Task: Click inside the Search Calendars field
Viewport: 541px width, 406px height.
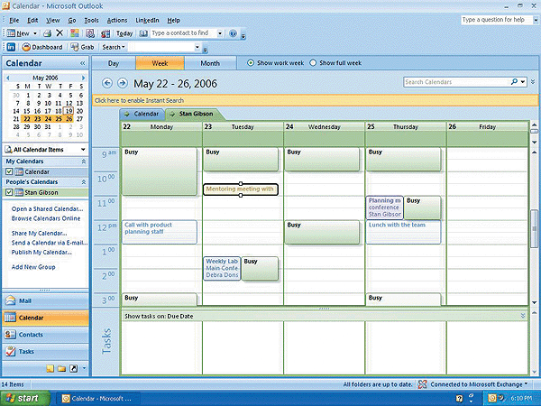Action: [456, 82]
